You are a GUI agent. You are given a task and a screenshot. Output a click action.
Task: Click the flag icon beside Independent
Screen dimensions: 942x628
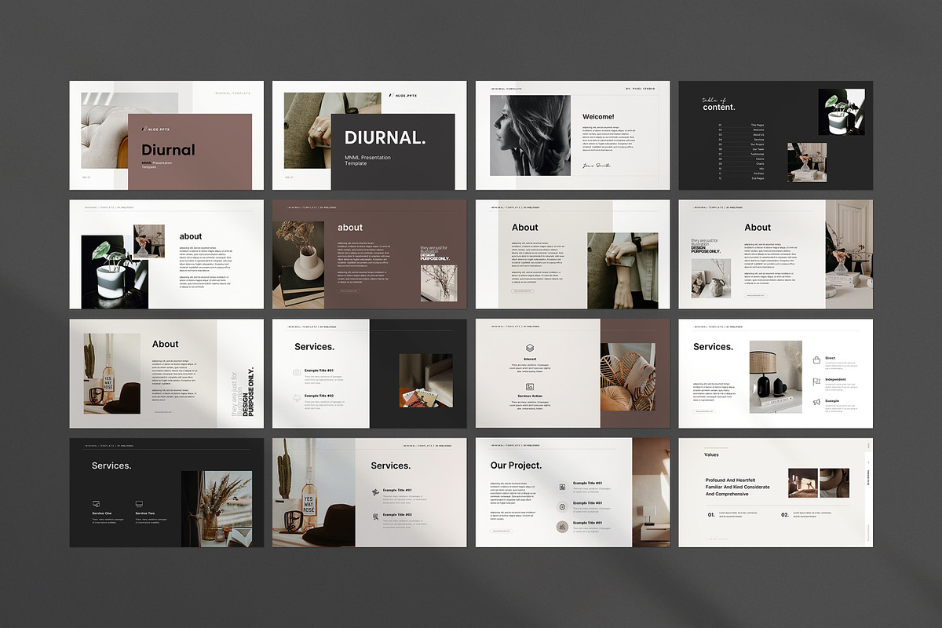(816, 381)
